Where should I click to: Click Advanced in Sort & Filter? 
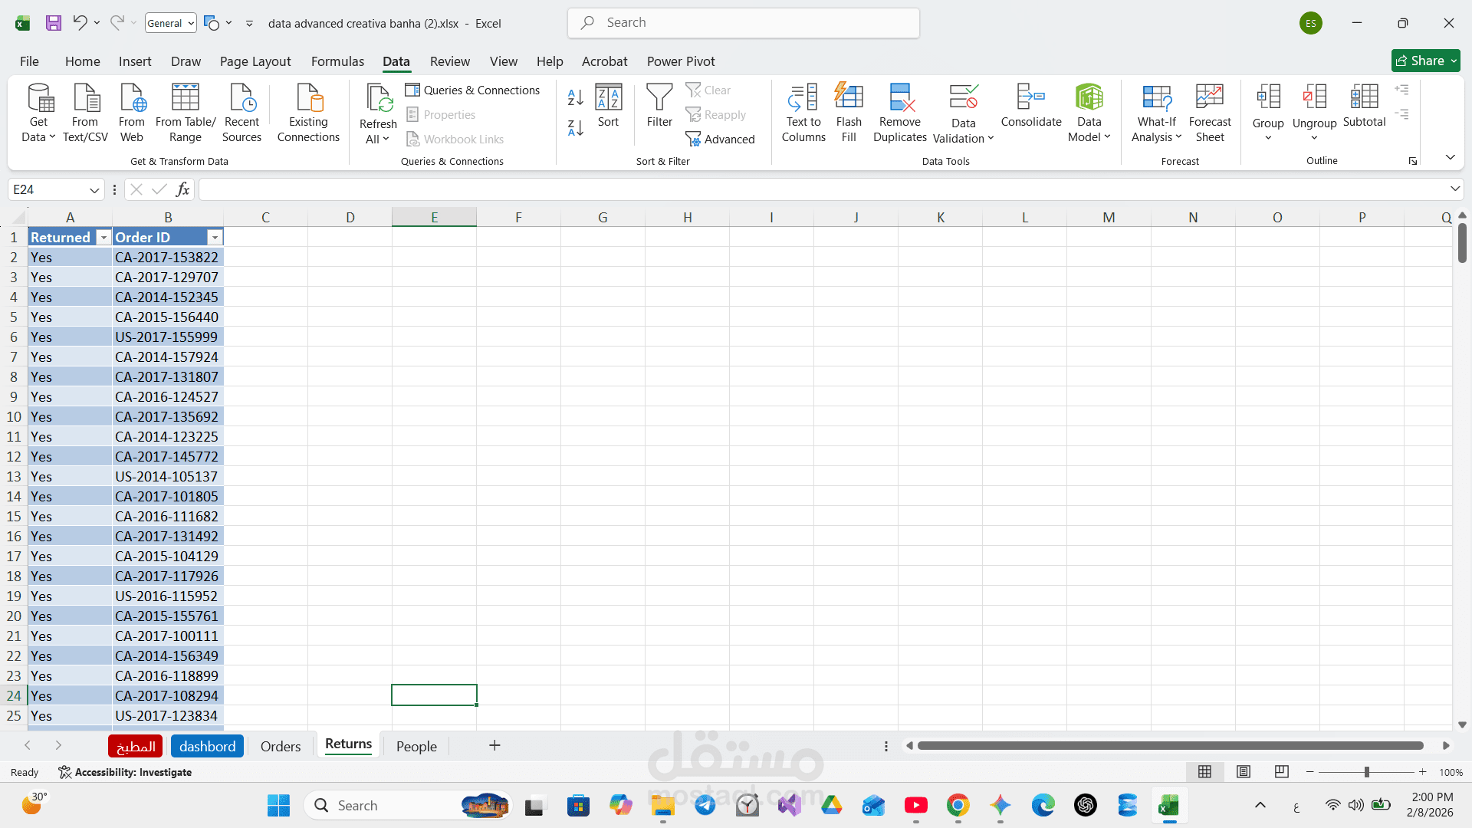pos(721,140)
